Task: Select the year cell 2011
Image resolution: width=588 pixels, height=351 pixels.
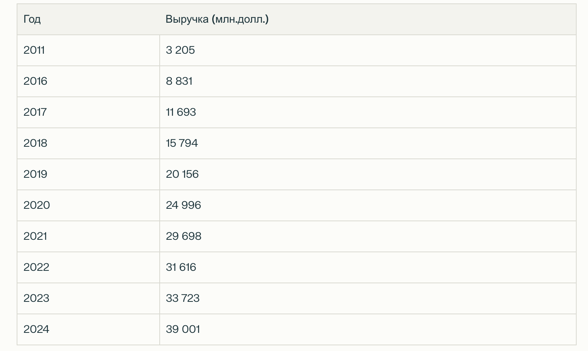Action: point(34,50)
